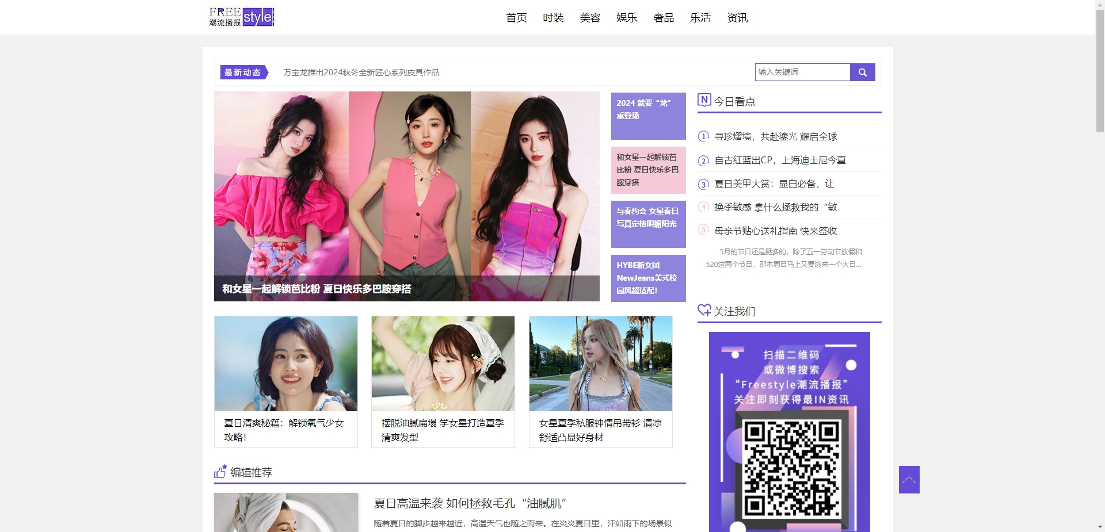Click the FREE style 潮流播报 logo
1105x532 pixels.
tap(242, 17)
